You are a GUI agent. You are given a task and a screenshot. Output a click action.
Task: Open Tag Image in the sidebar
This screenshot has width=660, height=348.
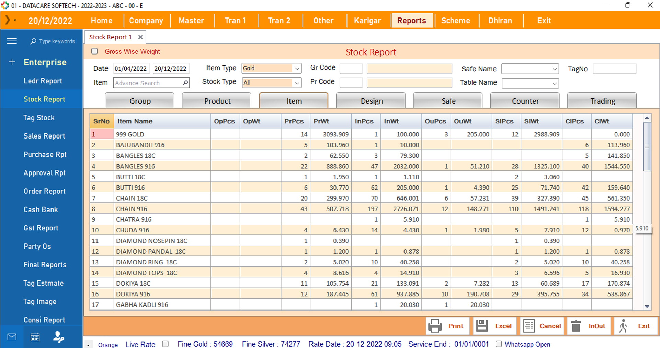point(40,302)
